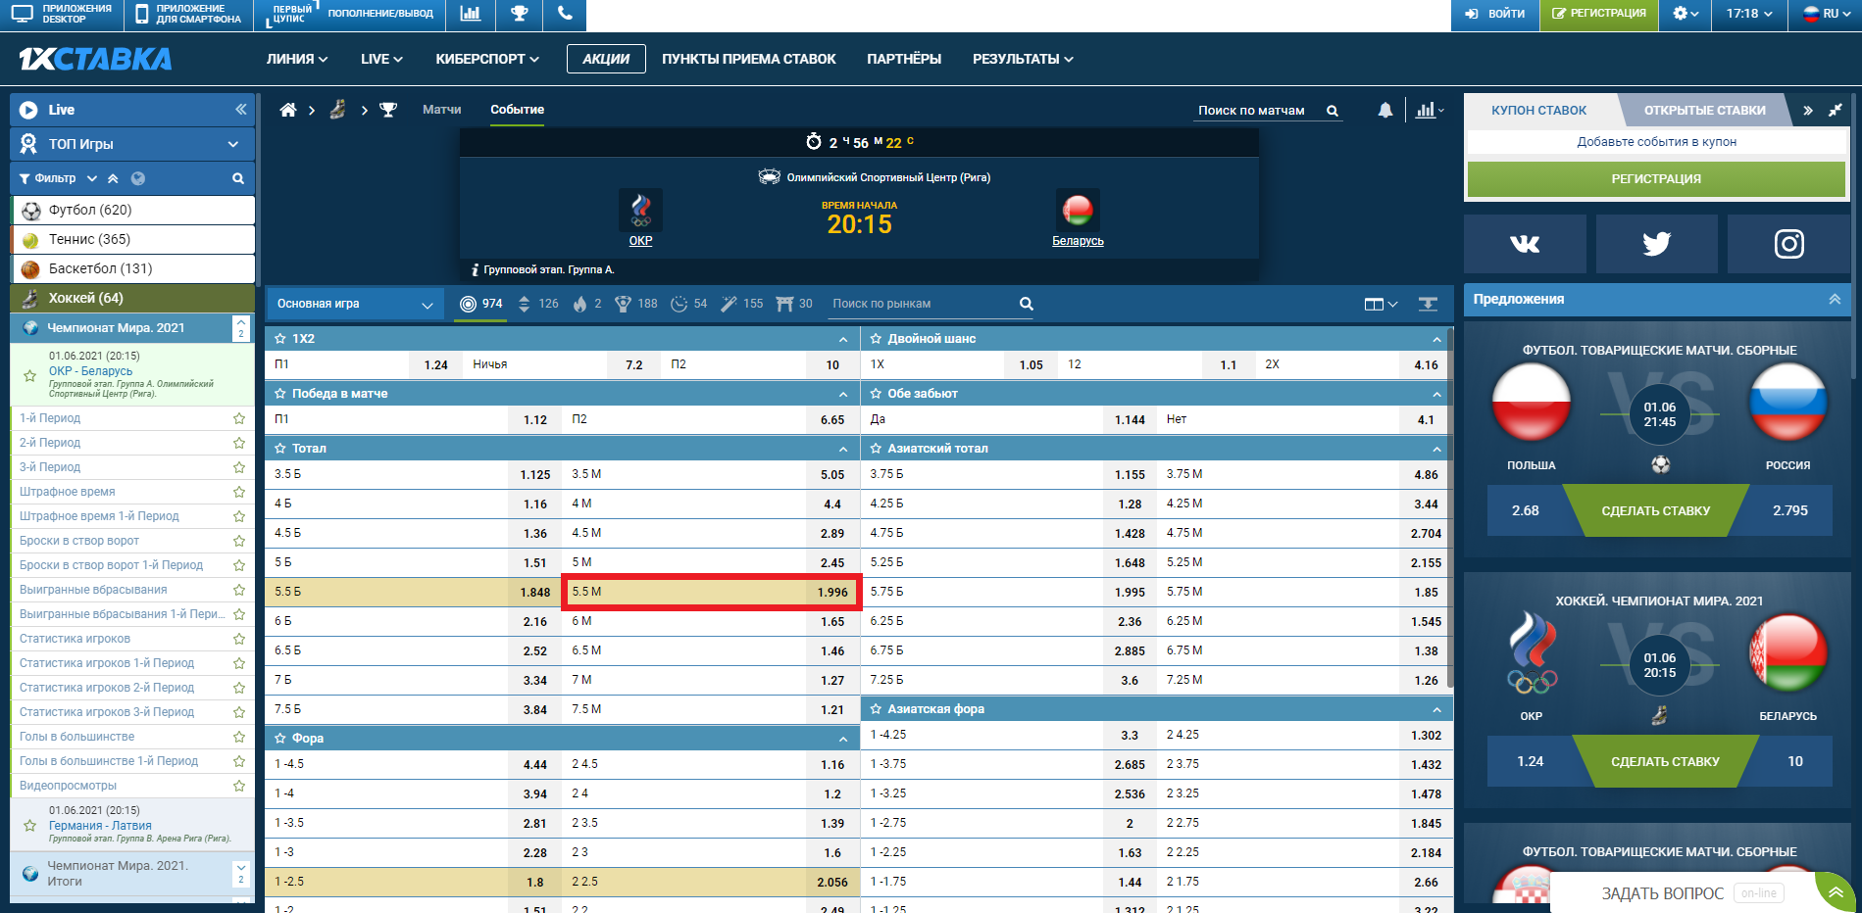
Task: Open the RU language dropdown
Action: click(x=1828, y=14)
